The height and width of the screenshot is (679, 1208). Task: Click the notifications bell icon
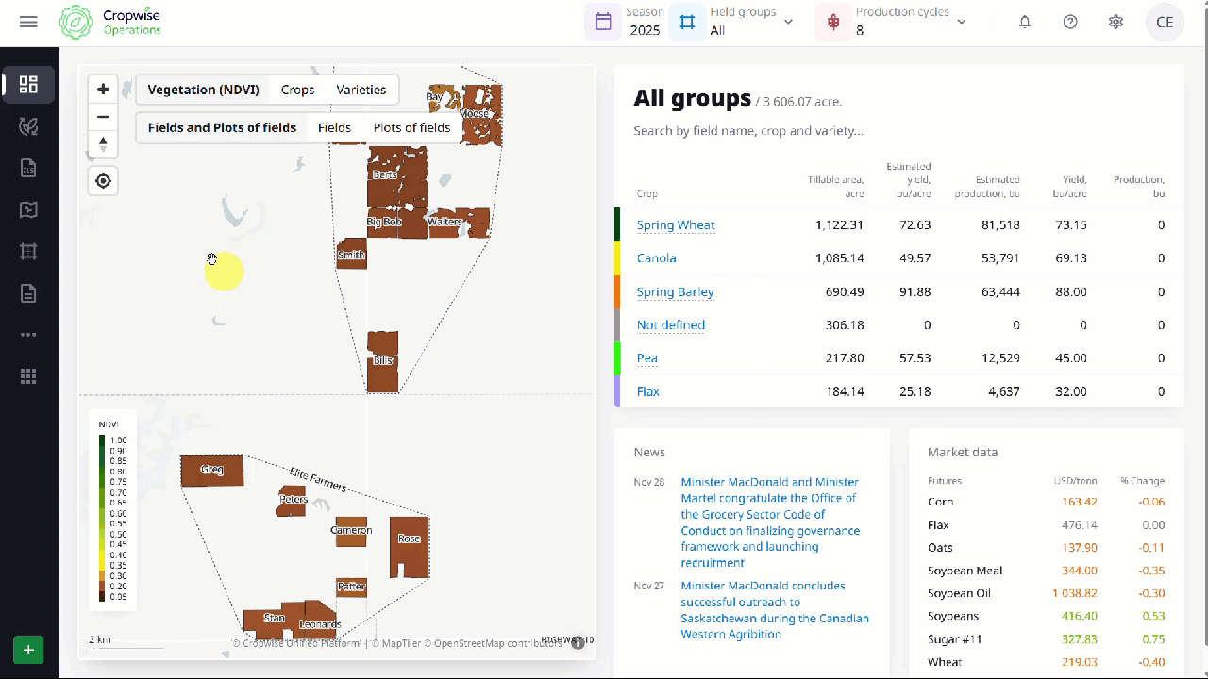point(1025,21)
